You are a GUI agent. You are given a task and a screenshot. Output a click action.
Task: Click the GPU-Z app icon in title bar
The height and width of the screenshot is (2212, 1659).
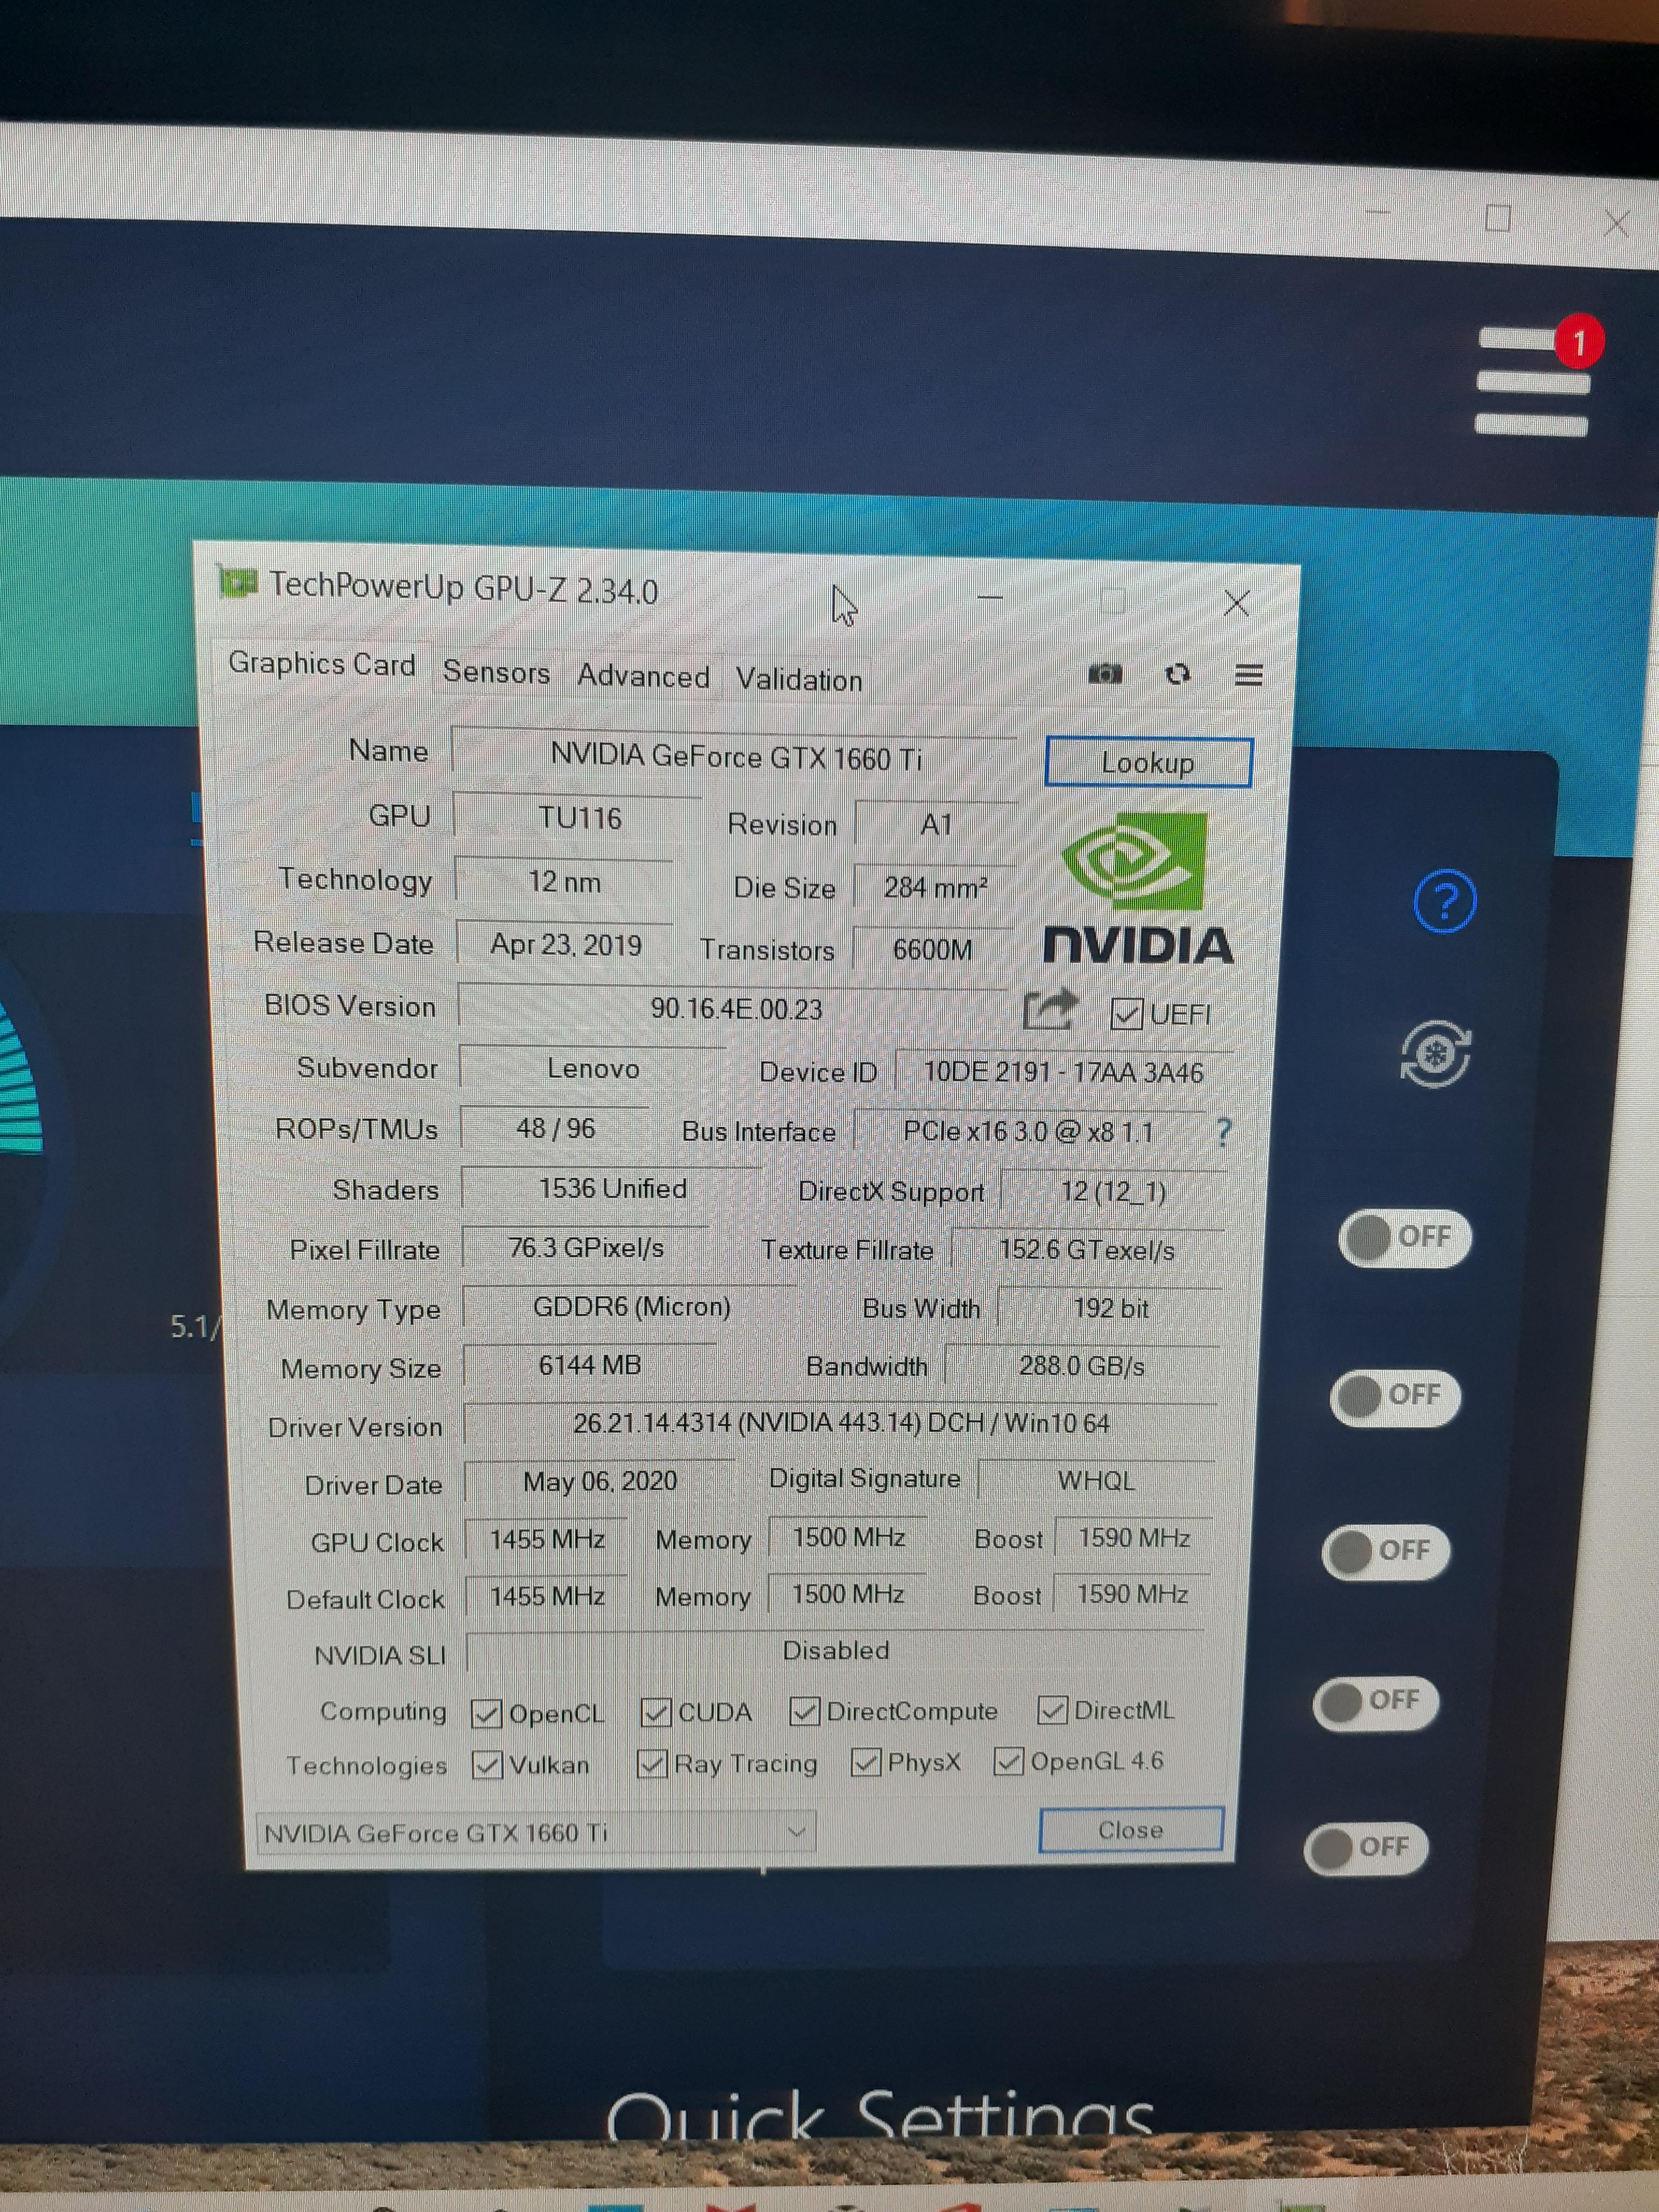point(237,581)
